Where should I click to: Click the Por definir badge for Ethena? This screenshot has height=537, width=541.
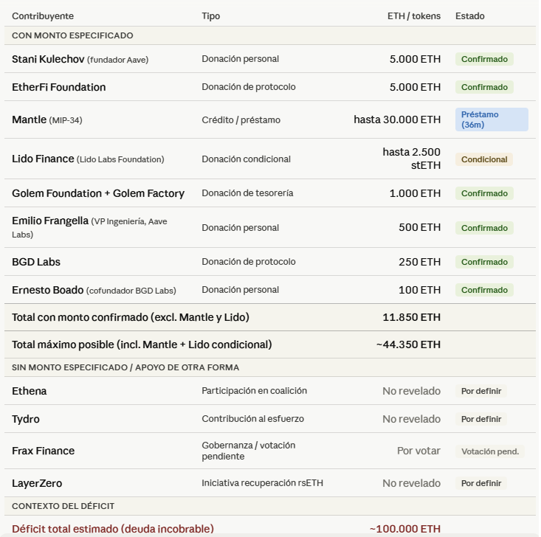pyautogui.click(x=481, y=391)
